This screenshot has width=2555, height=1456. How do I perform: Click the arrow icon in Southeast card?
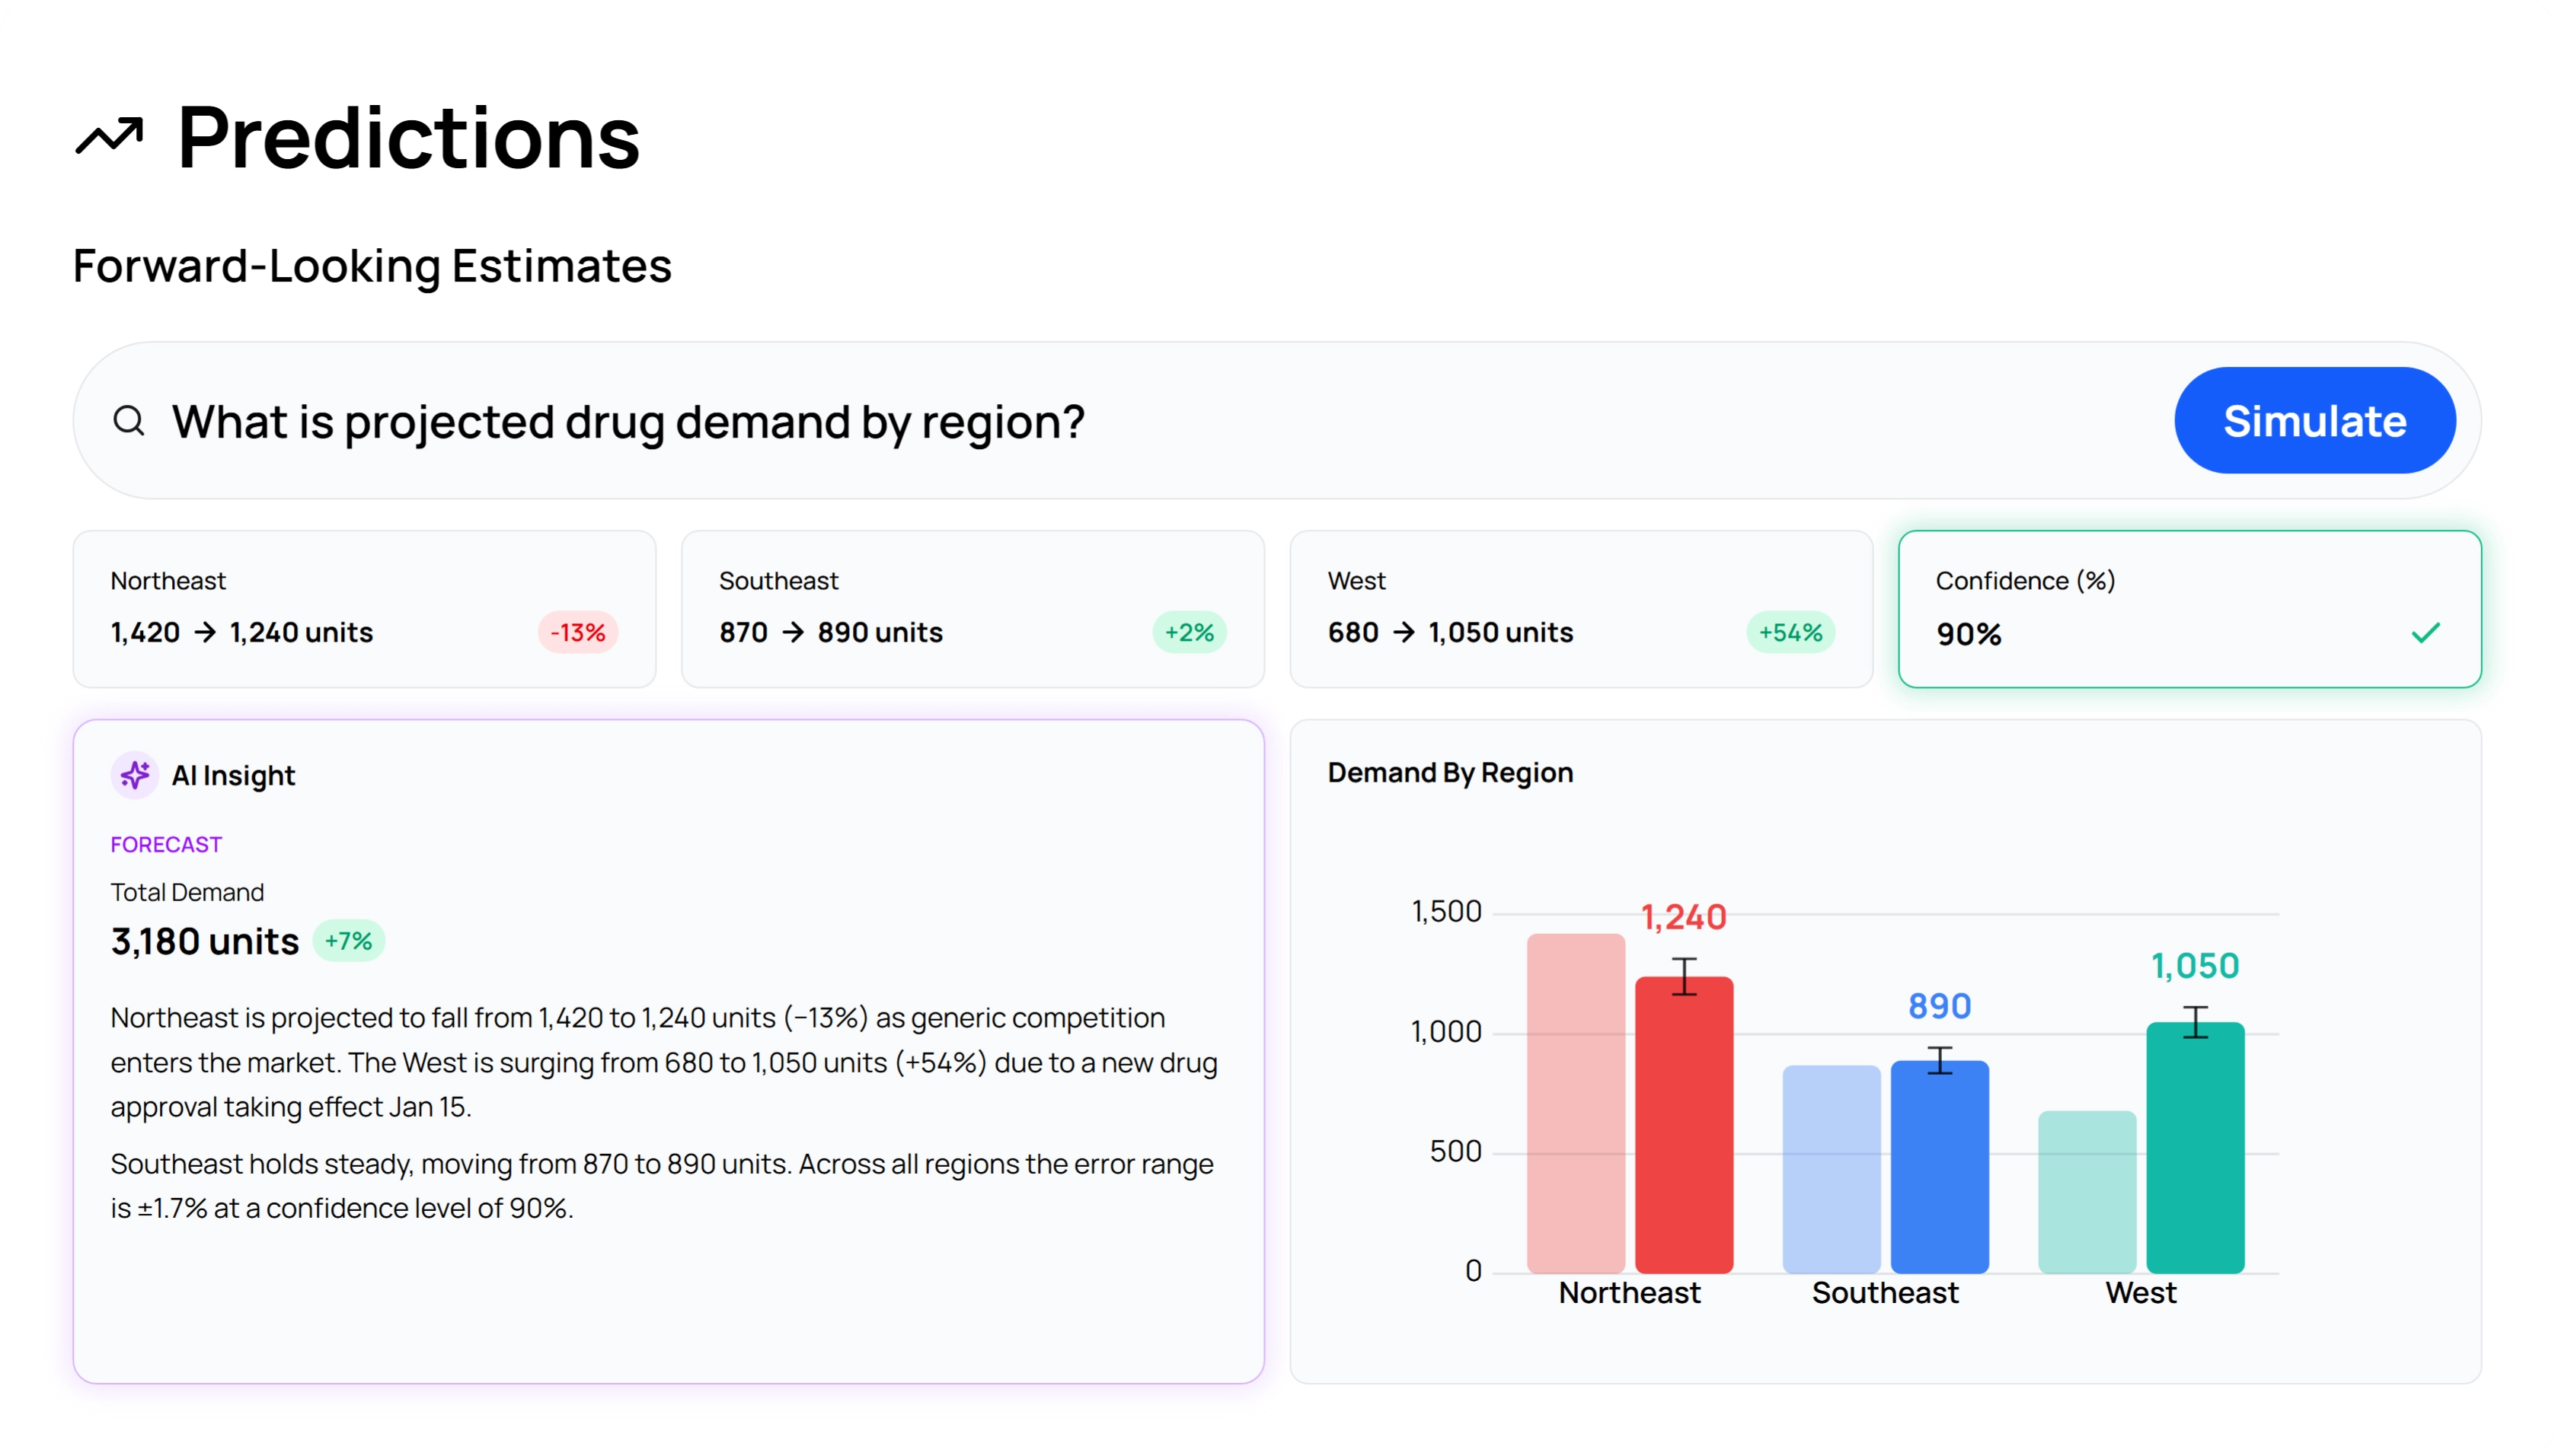794,632
